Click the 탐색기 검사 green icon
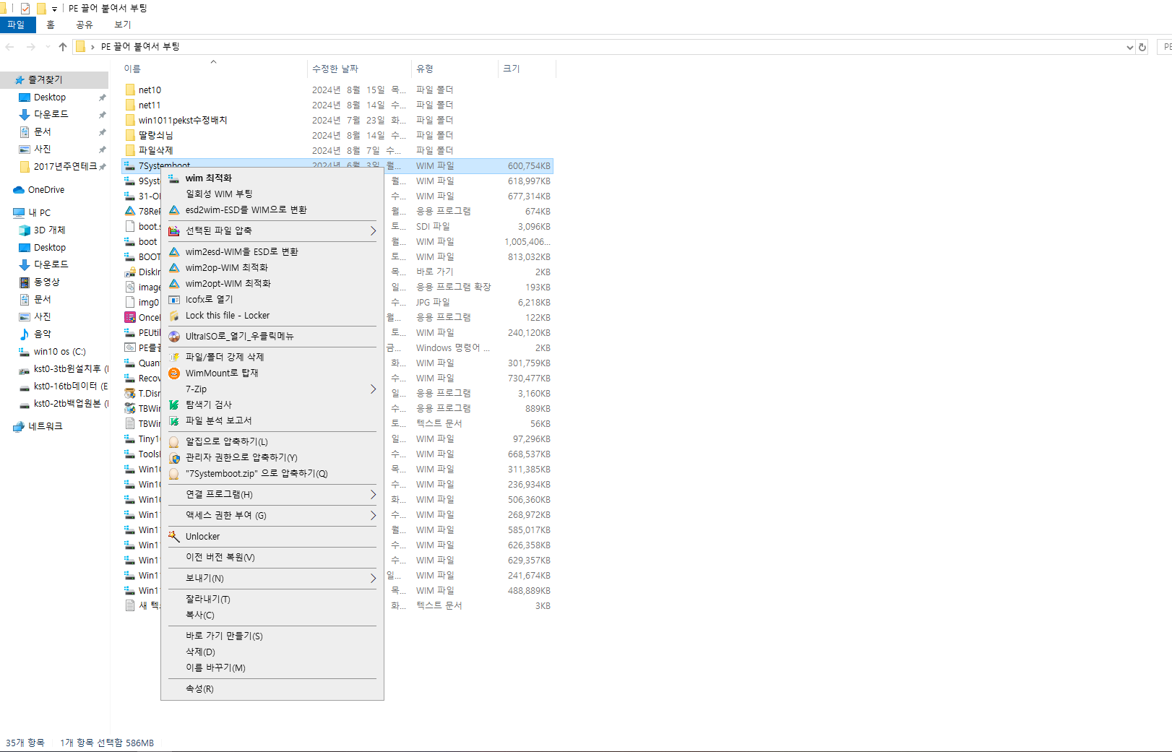The height and width of the screenshot is (752, 1172). [174, 405]
